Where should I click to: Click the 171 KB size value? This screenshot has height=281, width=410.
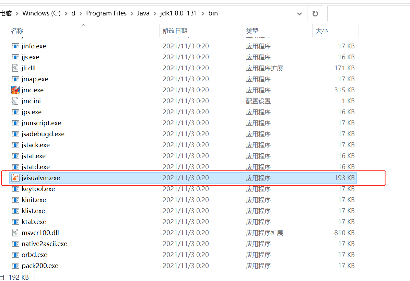pos(344,68)
